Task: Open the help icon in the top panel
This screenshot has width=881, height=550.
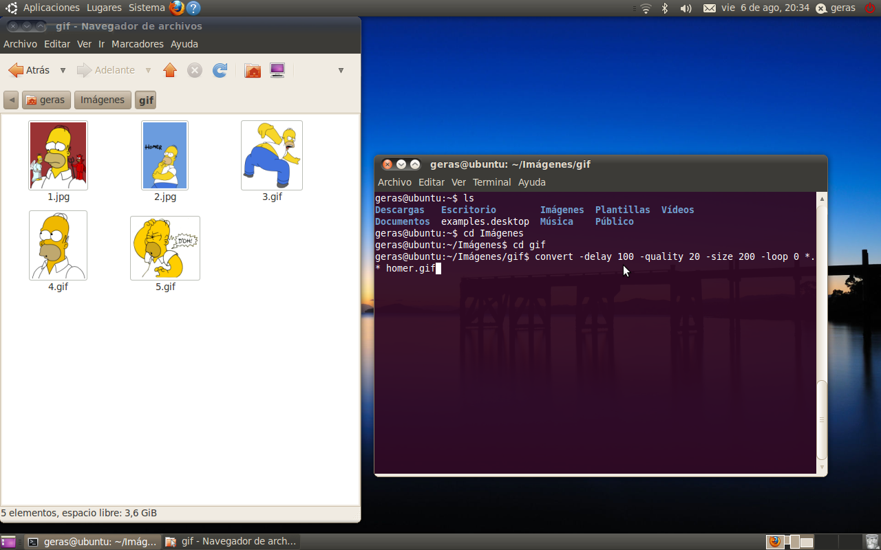Action: pyautogui.click(x=193, y=8)
